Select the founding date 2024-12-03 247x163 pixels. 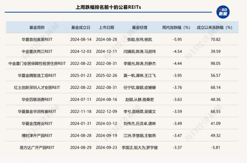[x=81, y=51]
